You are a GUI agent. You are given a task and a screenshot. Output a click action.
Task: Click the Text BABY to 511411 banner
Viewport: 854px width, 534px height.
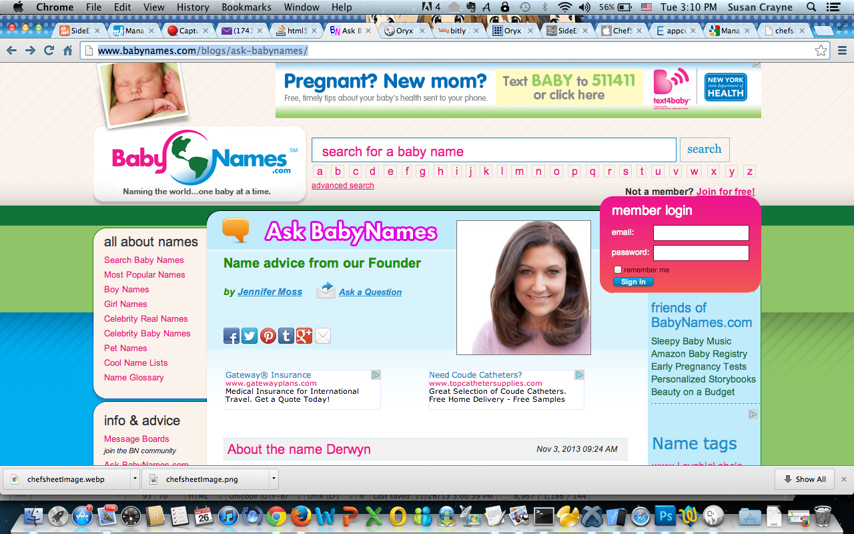click(569, 87)
